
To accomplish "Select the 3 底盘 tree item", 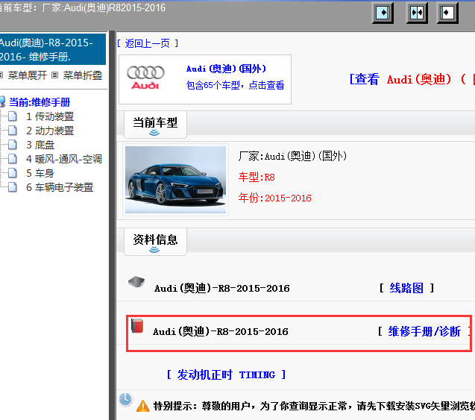I will click(x=40, y=145).
